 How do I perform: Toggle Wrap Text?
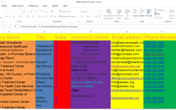pyautogui.click(x=65, y=11)
